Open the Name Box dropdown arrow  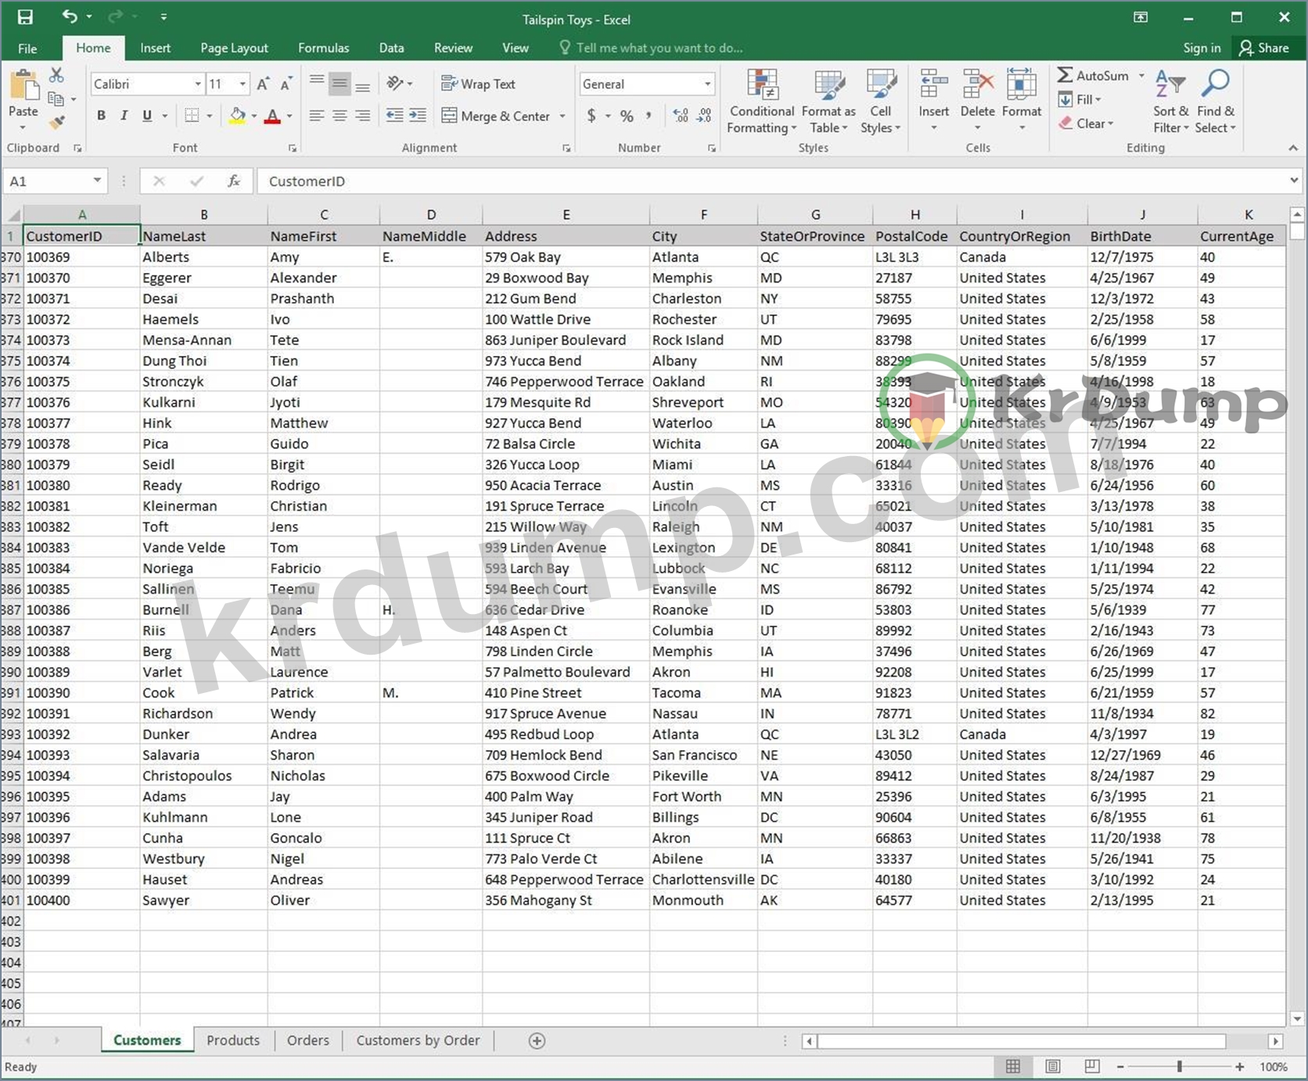pos(97,181)
